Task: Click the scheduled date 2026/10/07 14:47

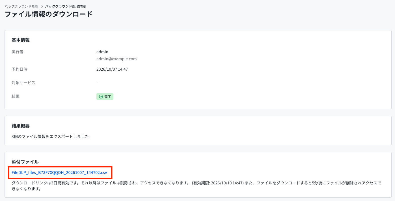Action: 112,69
